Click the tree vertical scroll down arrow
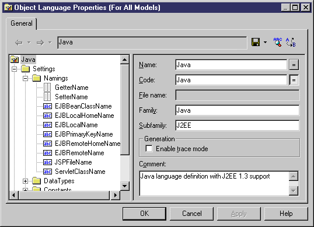Image resolution: width=314 pixels, height=227 pixels. [124, 186]
